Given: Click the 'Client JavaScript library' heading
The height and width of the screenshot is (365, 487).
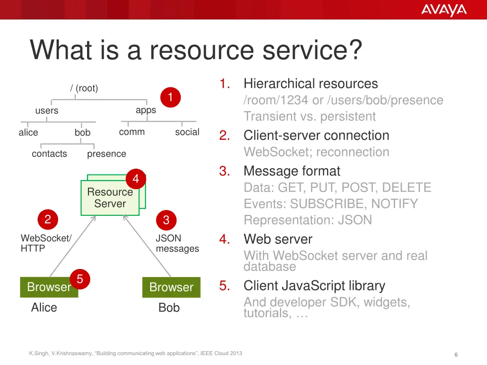Looking at the screenshot, I should click(x=314, y=286).
